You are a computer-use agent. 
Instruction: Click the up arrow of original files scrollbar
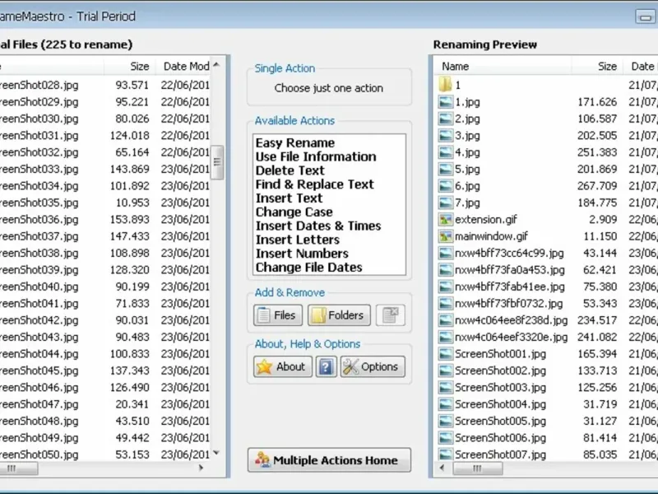click(x=216, y=65)
